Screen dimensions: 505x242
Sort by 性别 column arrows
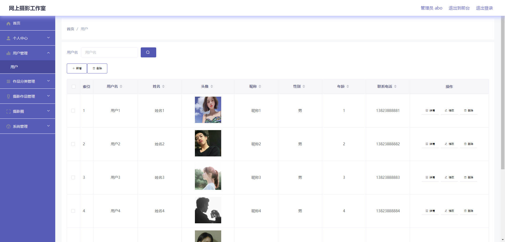pos(304,86)
